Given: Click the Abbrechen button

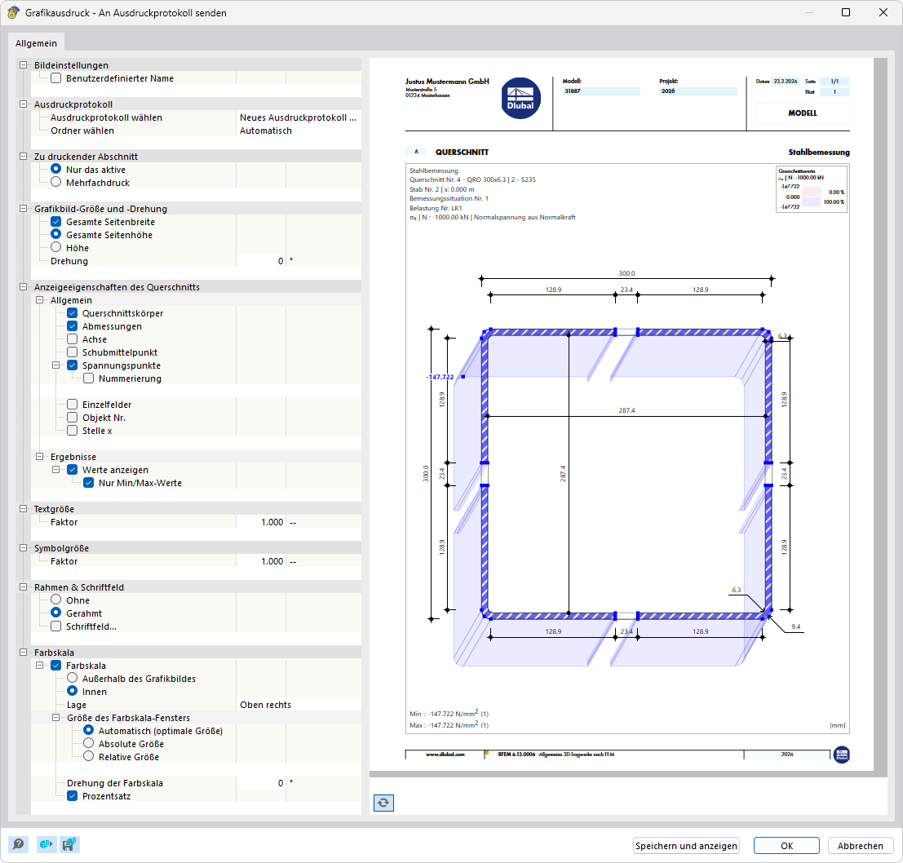Looking at the screenshot, I should (x=861, y=845).
